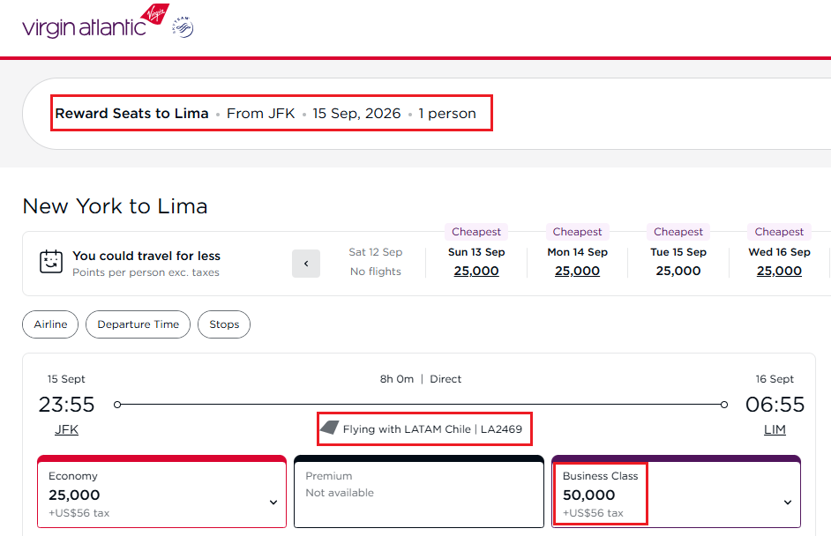
Task: Click the Sat 12 Sep no flights date
Action: (375, 262)
